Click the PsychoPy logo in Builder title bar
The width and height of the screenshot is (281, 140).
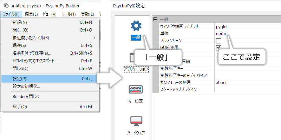(6, 6)
